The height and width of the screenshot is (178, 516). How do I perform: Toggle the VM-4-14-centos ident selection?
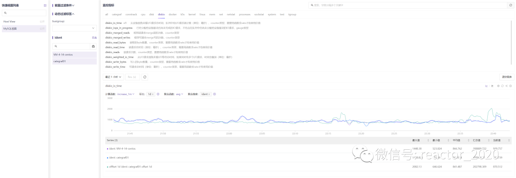click(x=75, y=55)
